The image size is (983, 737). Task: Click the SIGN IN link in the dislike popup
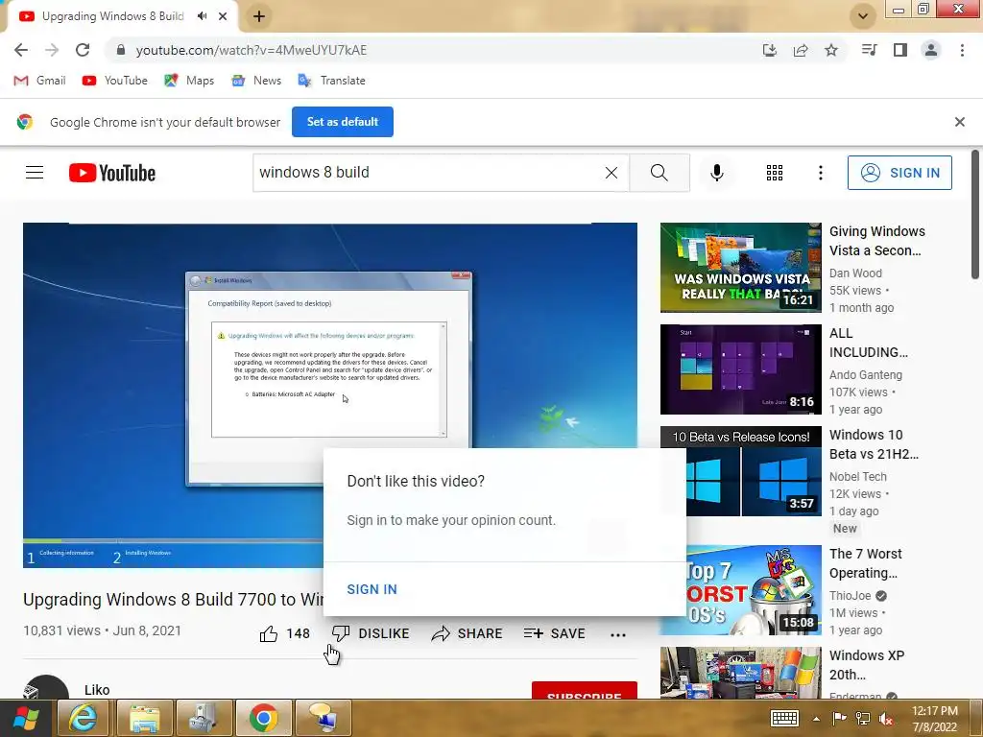point(372,589)
